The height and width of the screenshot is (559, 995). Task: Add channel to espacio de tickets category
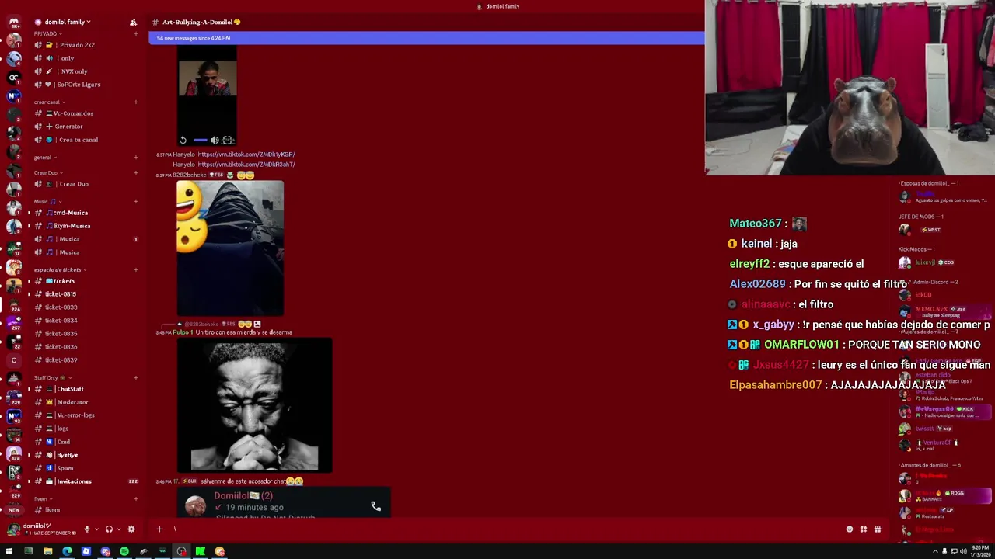click(136, 270)
